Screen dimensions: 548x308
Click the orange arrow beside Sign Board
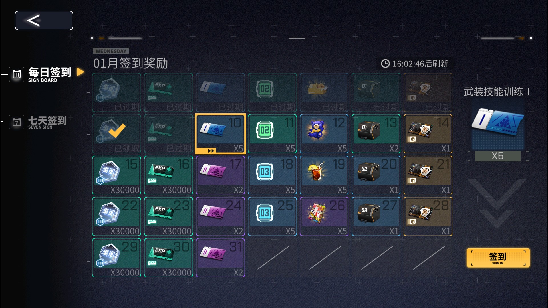coord(81,72)
